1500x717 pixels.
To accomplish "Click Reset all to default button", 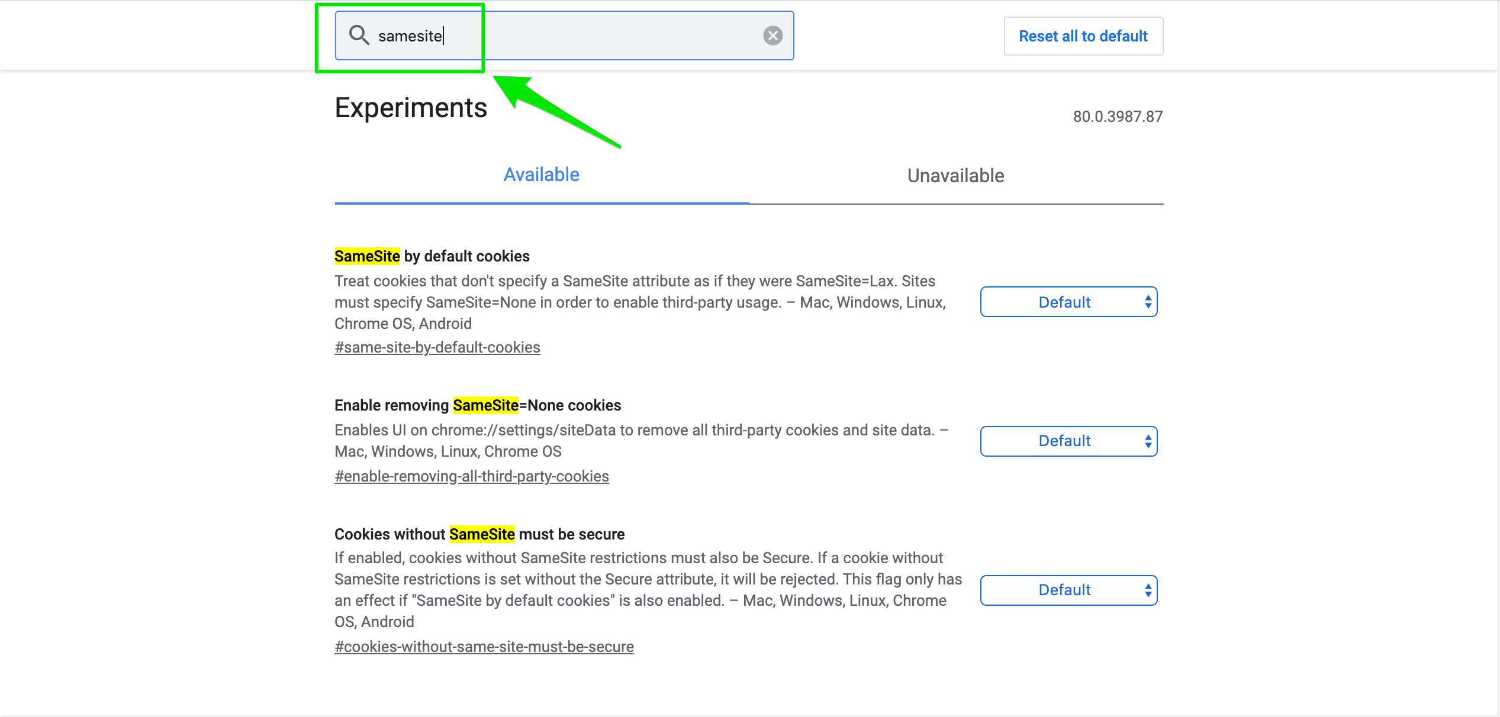I will 1083,36.
